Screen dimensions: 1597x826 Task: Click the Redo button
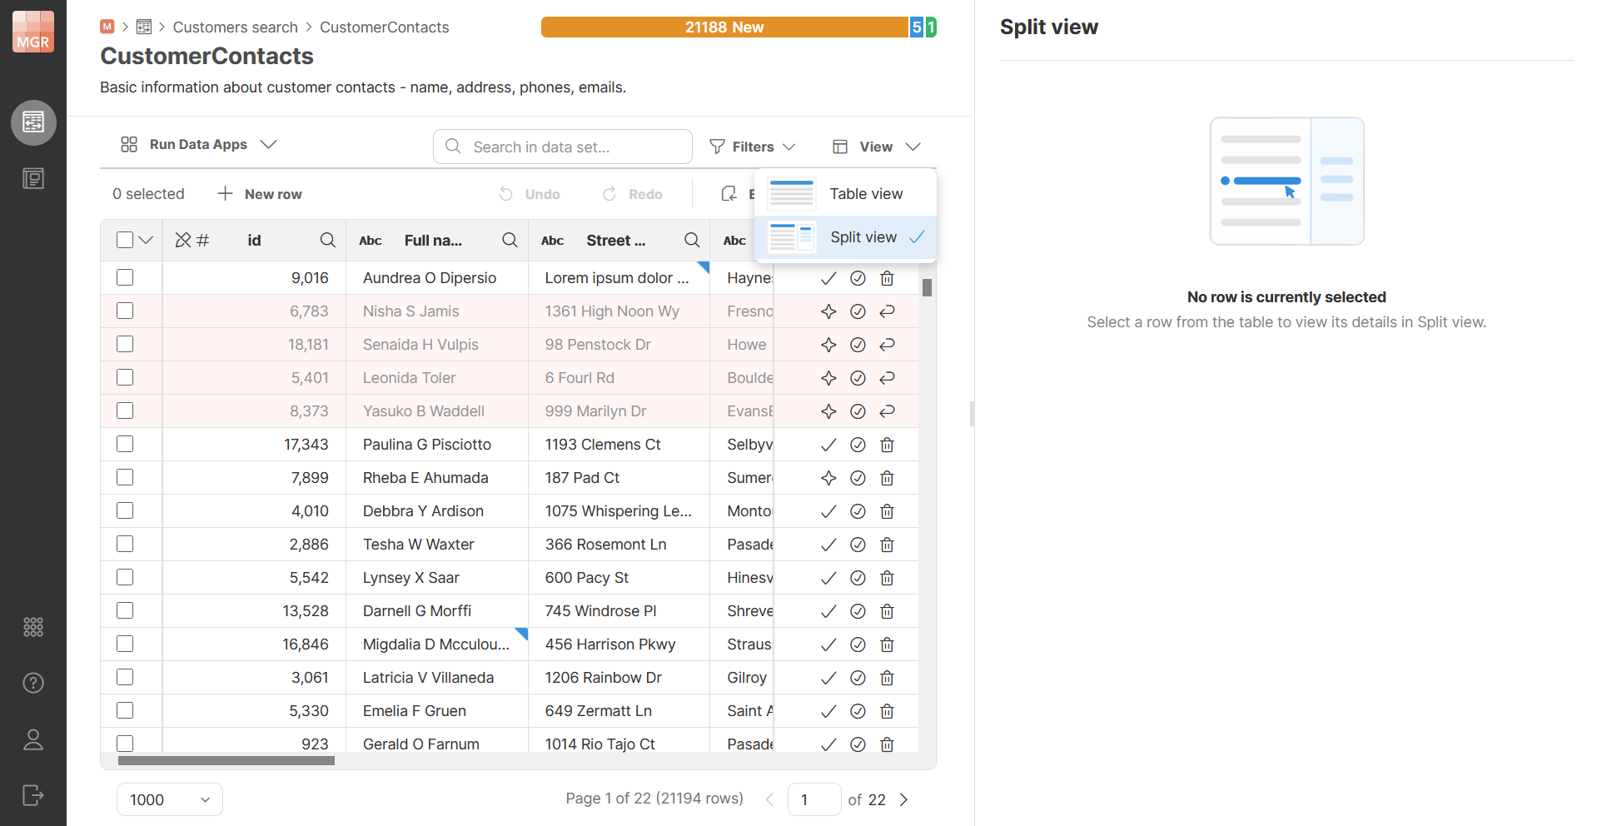click(633, 194)
